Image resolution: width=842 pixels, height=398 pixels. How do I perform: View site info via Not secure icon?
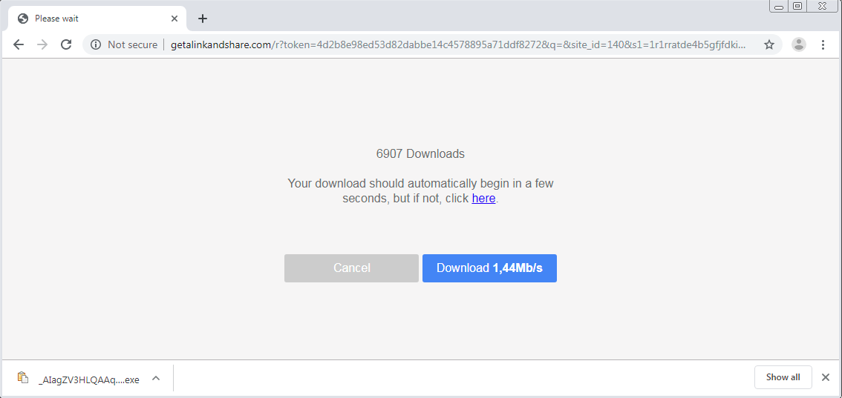click(x=95, y=44)
